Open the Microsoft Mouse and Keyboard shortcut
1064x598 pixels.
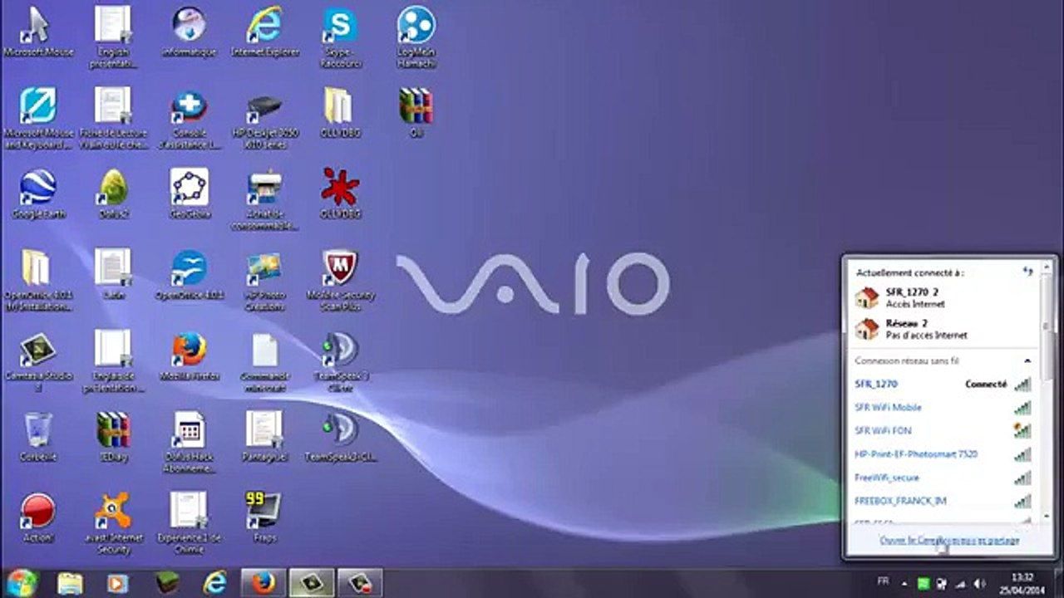(38, 118)
